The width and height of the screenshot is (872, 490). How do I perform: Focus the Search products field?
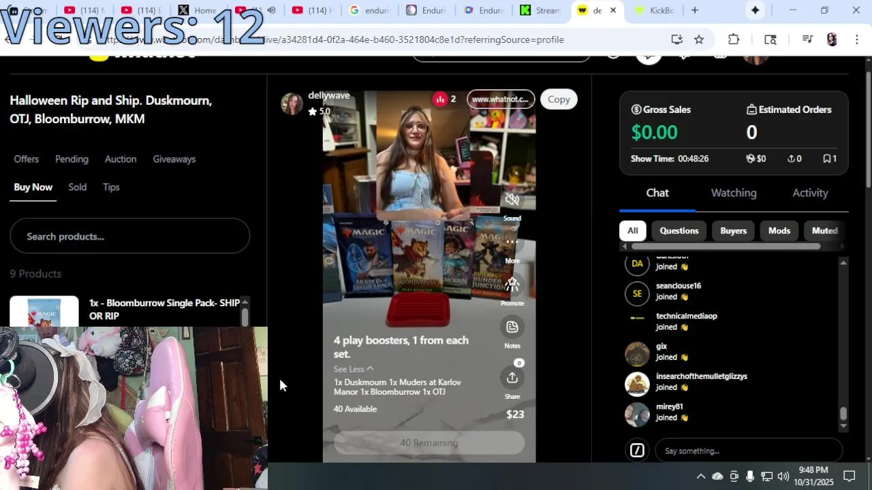click(x=129, y=236)
